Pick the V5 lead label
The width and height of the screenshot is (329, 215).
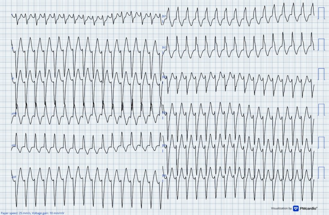point(164,145)
